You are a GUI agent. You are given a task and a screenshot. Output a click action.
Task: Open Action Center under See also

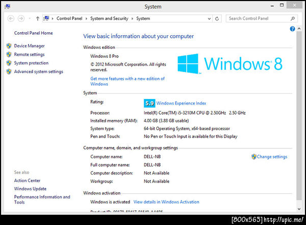point(27,181)
